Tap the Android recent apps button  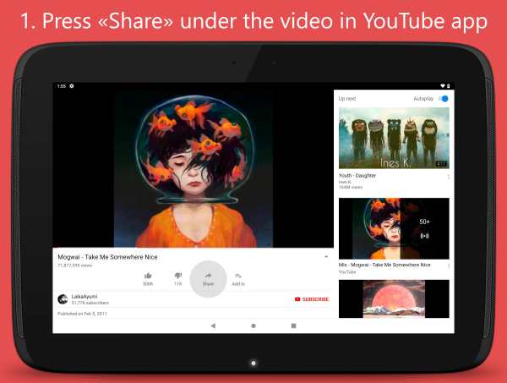click(293, 326)
